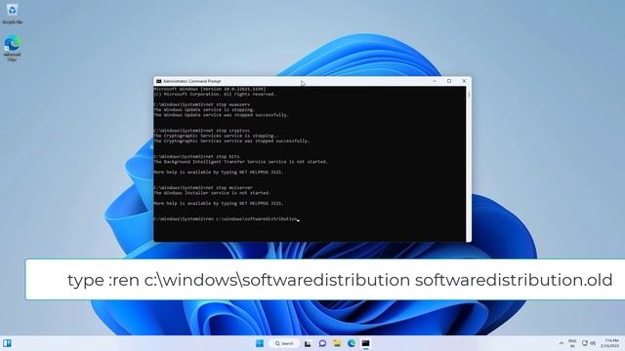The width and height of the screenshot is (625, 351).
Task: Select Command Prompt taskbar icon
Action: [x=365, y=343]
